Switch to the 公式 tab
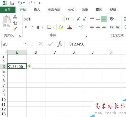The height and width of the screenshot is (117, 126). pos(71,9)
